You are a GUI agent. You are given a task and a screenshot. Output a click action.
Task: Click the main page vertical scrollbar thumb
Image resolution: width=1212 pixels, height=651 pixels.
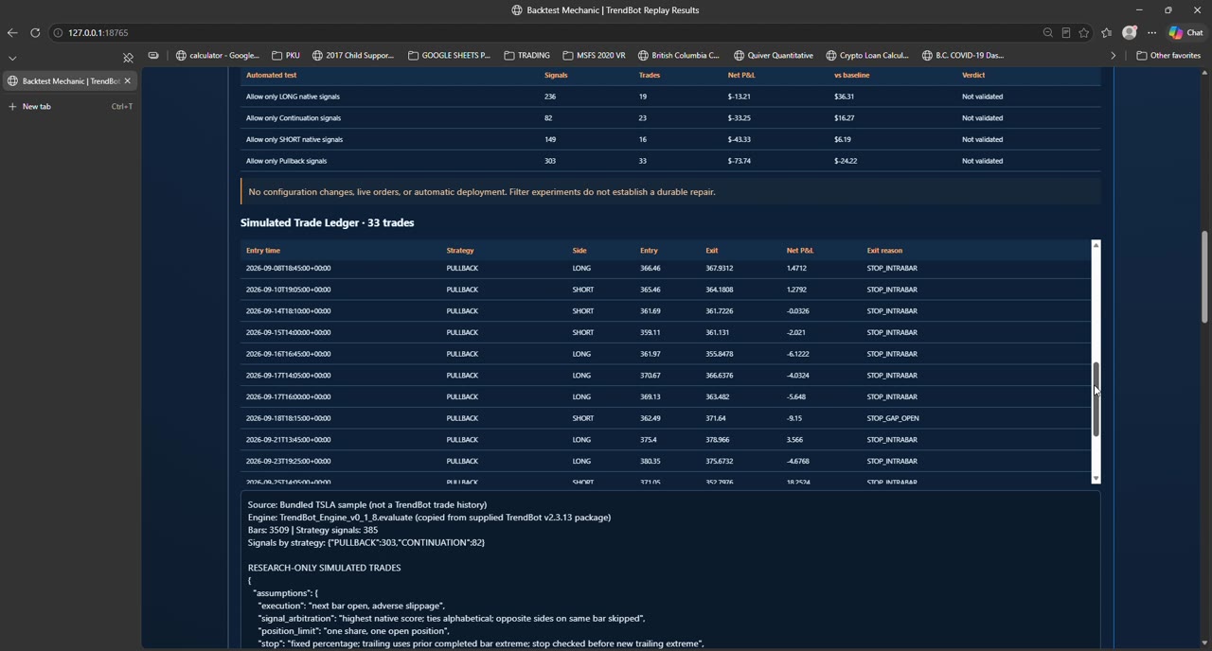click(1204, 277)
